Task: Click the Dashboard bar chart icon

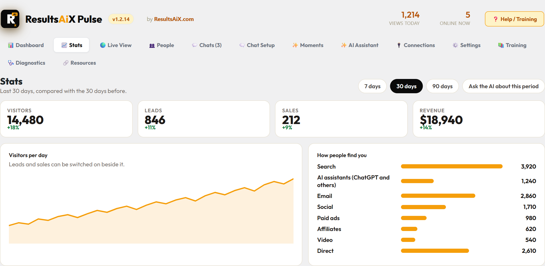Action: pos(11,45)
